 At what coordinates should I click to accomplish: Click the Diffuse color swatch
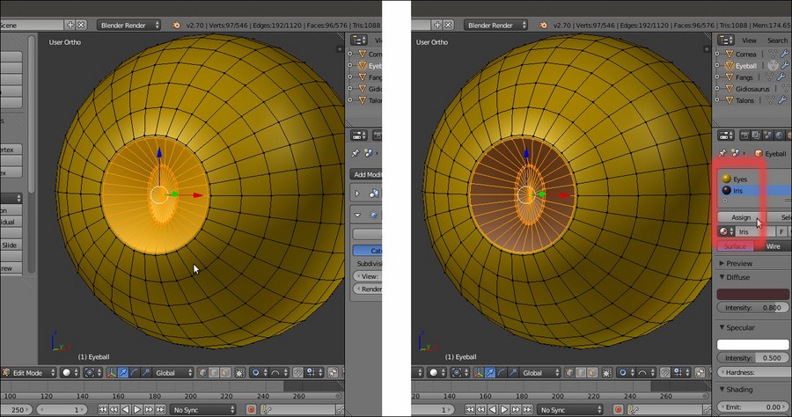(x=752, y=294)
